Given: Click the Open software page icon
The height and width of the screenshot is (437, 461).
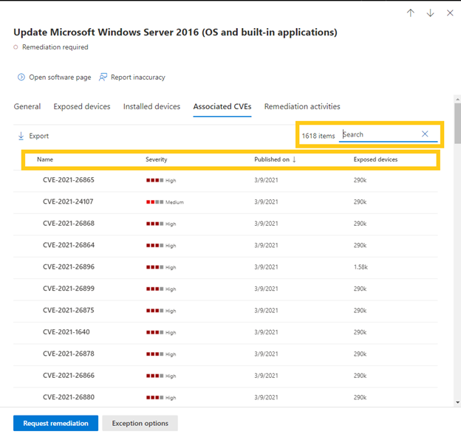Looking at the screenshot, I should [21, 78].
